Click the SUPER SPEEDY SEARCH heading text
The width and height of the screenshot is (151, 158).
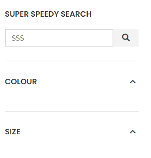[x=48, y=14]
